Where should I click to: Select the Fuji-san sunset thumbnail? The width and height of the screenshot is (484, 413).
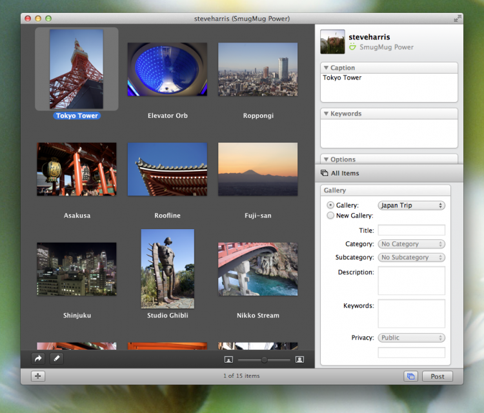coord(257,169)
